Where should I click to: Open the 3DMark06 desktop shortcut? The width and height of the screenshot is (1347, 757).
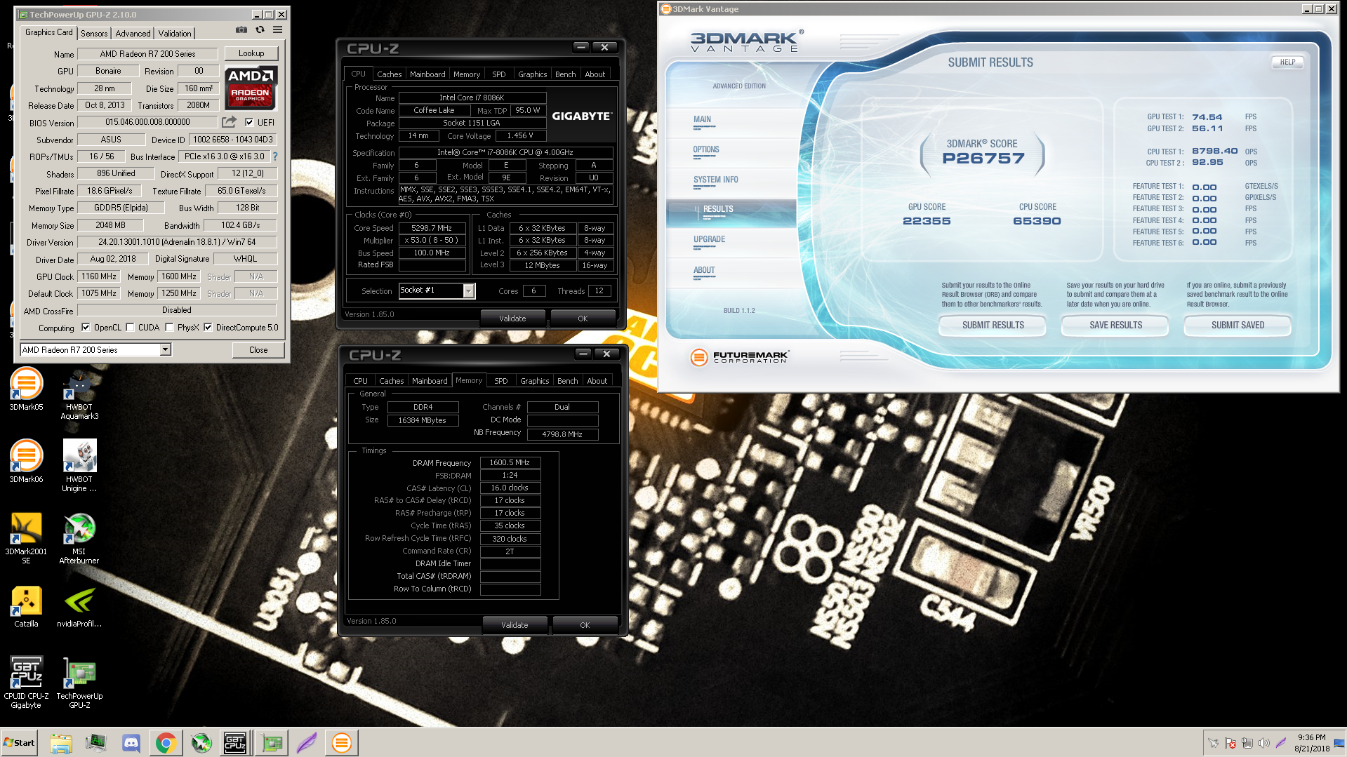pyautogui.click(x=26, y=462)
